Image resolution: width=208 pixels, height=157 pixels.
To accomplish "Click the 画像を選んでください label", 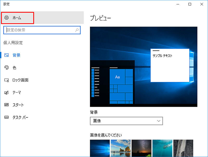I will tap(106, 135).
